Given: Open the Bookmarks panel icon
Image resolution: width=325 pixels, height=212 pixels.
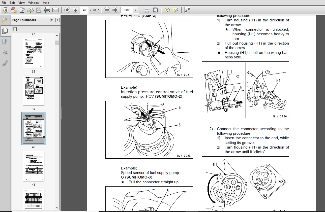Looking at the screenshot, I should point(5,42).
